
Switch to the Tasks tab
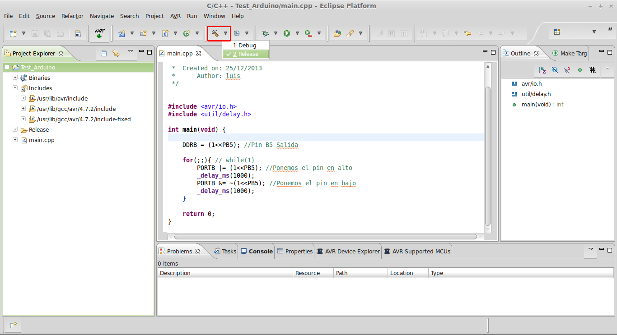pyautogui.click(x=225, y=251)
